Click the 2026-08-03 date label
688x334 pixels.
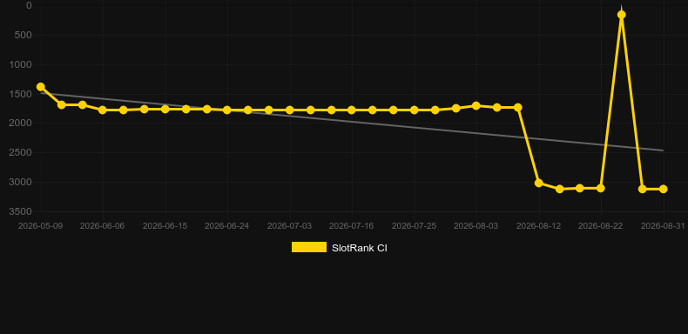tap(476, 226)
